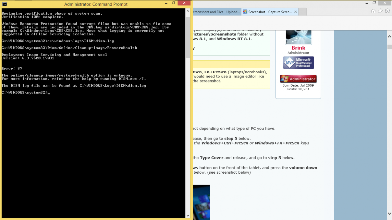
Task: Close the browser window
Action: click(385, 3)
